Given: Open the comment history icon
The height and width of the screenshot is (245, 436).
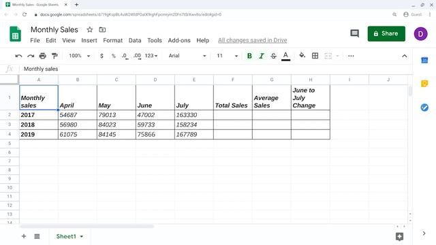Looking at the screenshot, I should pos(354,33).
